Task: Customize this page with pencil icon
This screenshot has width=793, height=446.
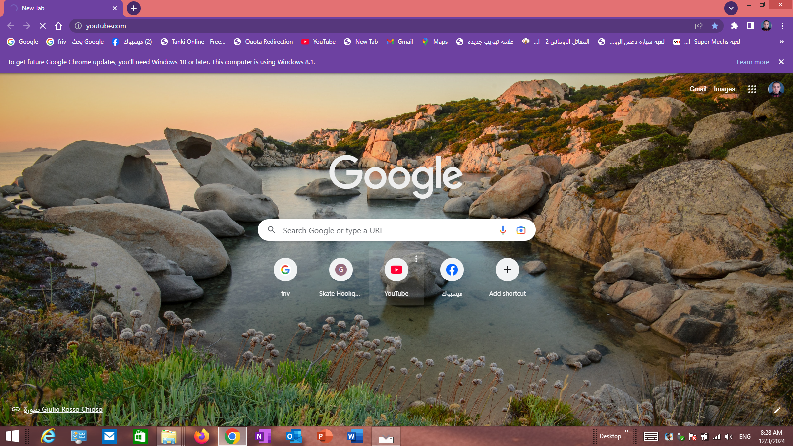Action: coord(777,410)
